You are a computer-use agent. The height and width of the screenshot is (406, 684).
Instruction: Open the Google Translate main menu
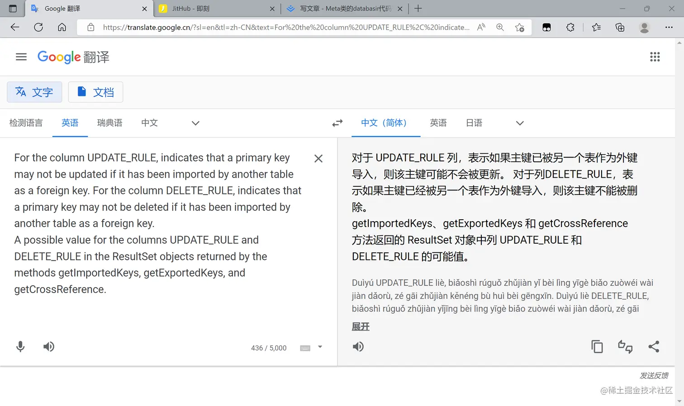pyautogui.click(x=21, y=57)
